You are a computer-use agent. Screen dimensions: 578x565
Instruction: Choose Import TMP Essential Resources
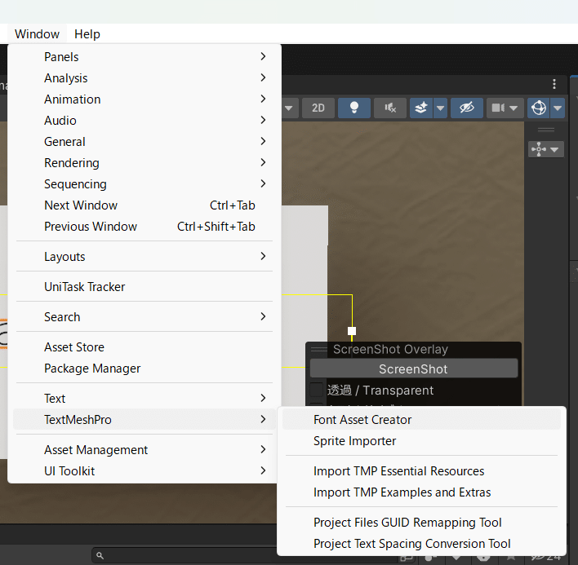(x=421, y=471)
